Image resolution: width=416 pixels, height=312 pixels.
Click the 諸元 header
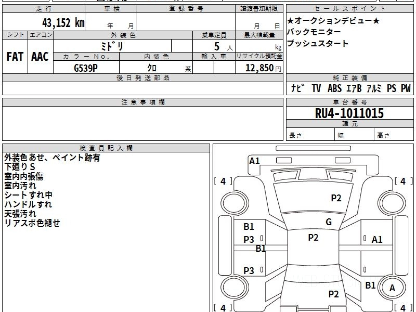click(x=350, y=124)
